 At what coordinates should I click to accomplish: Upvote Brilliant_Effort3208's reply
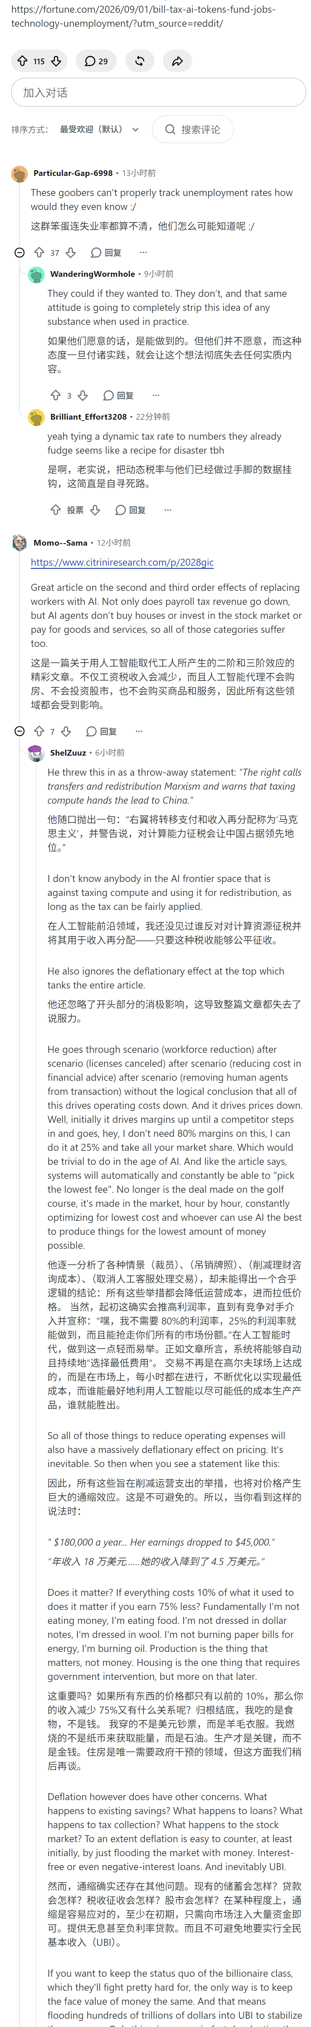pyautogui.click(x=56, y=510)
